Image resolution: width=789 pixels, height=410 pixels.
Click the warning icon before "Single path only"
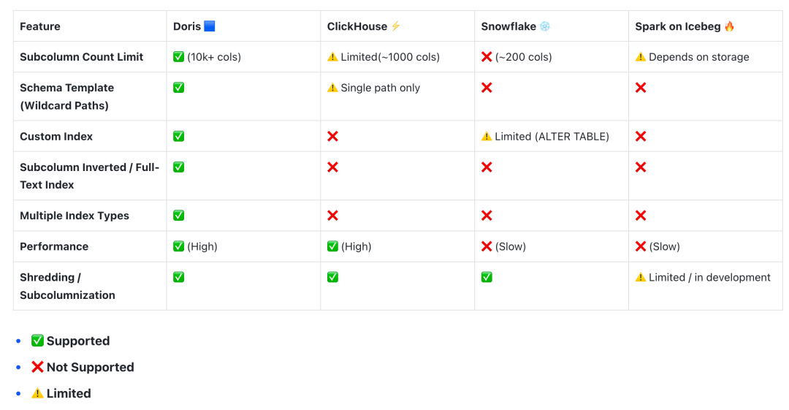(332, 88)
